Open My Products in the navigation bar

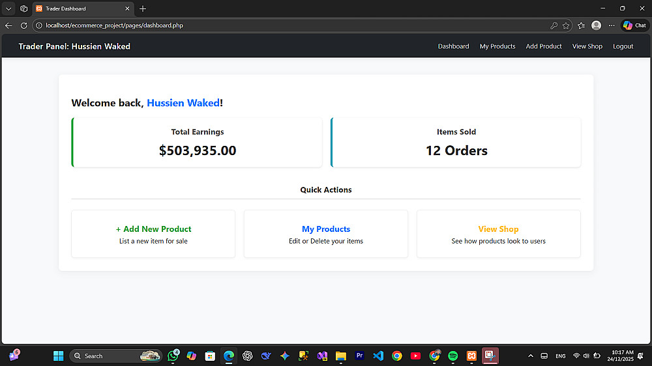coord(497,46)
